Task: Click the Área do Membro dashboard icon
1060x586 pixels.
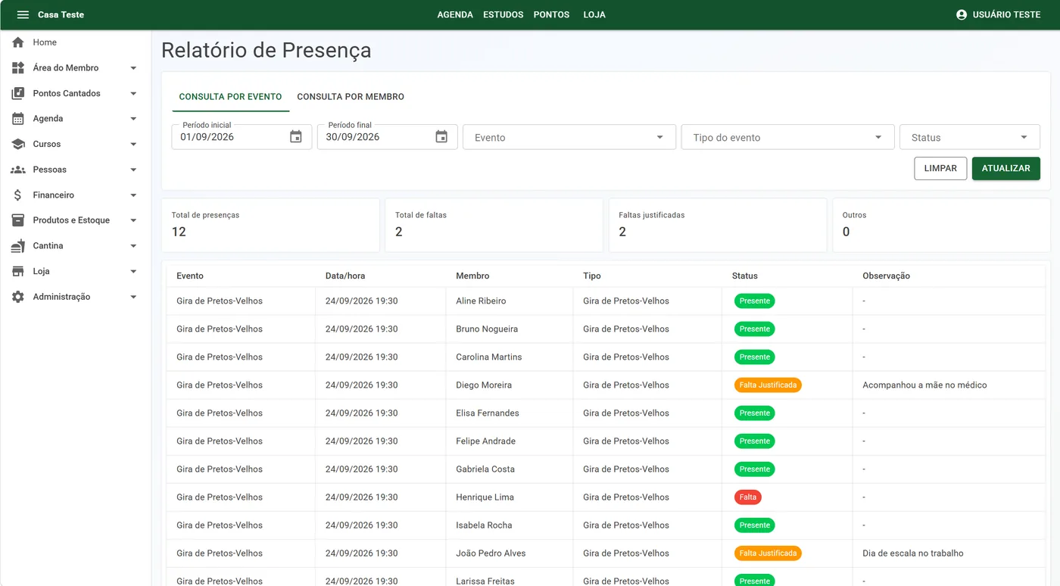Action: (18, 68)
